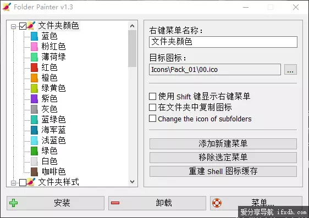Screen dimensions: 309x218
Task: Select the 橙色 tree entry
Action: tap(49, 78)
